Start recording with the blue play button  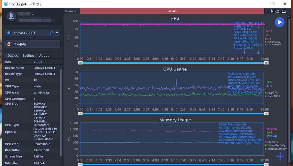pos(279,22)
